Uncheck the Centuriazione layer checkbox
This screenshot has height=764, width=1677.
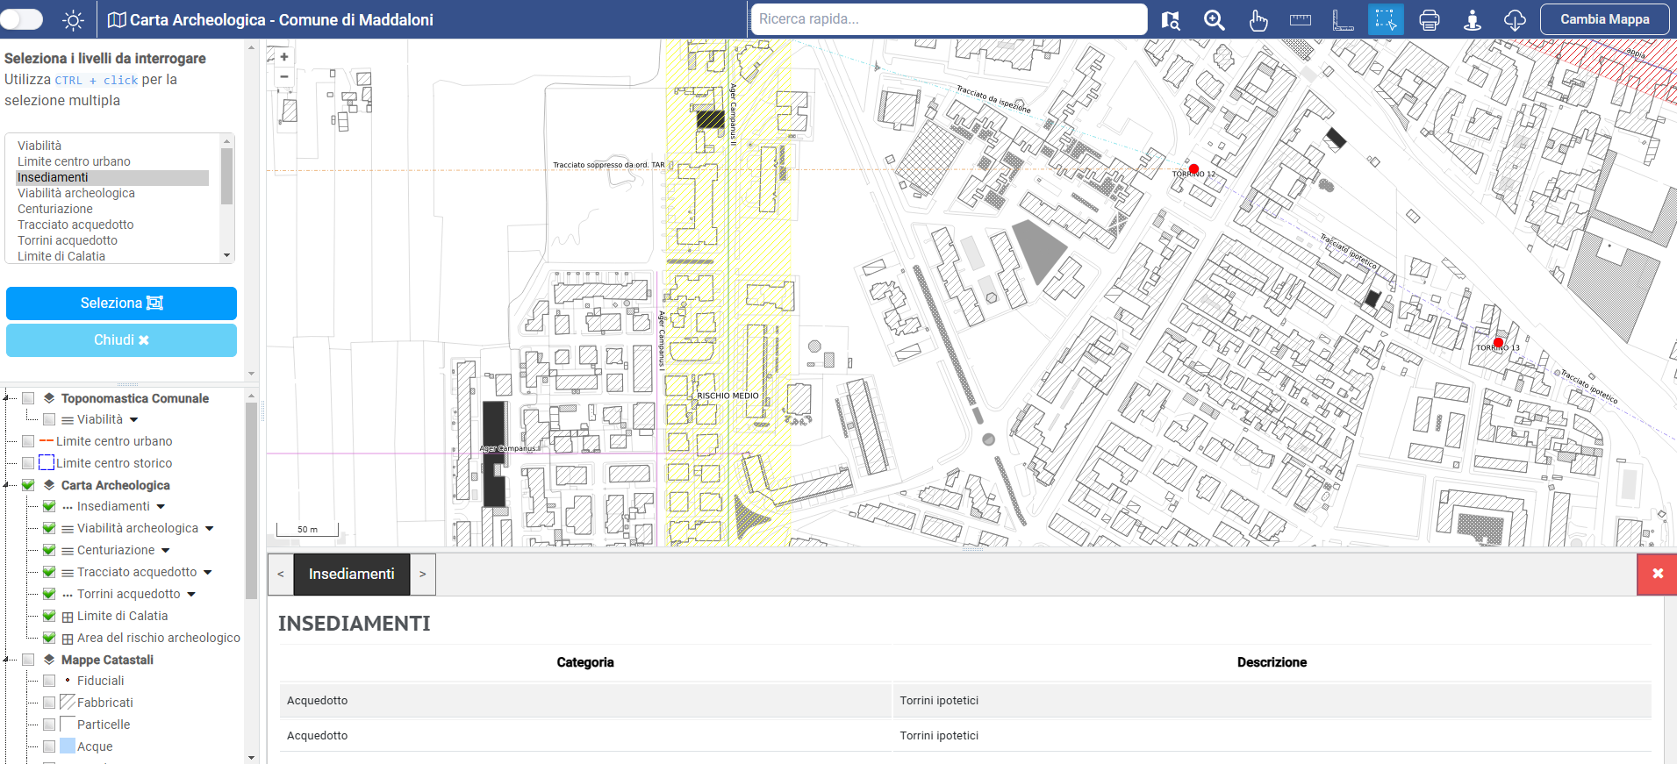(49, 550)
